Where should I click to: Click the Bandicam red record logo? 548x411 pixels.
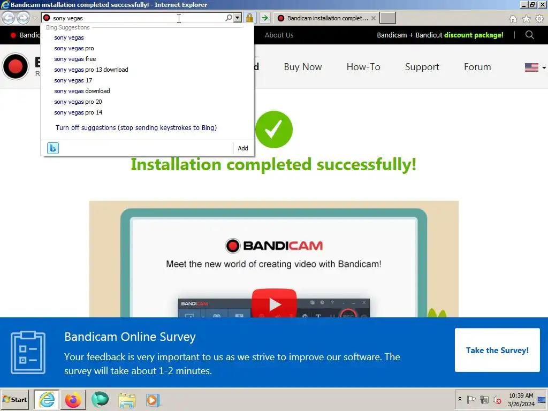click(16, 66)
